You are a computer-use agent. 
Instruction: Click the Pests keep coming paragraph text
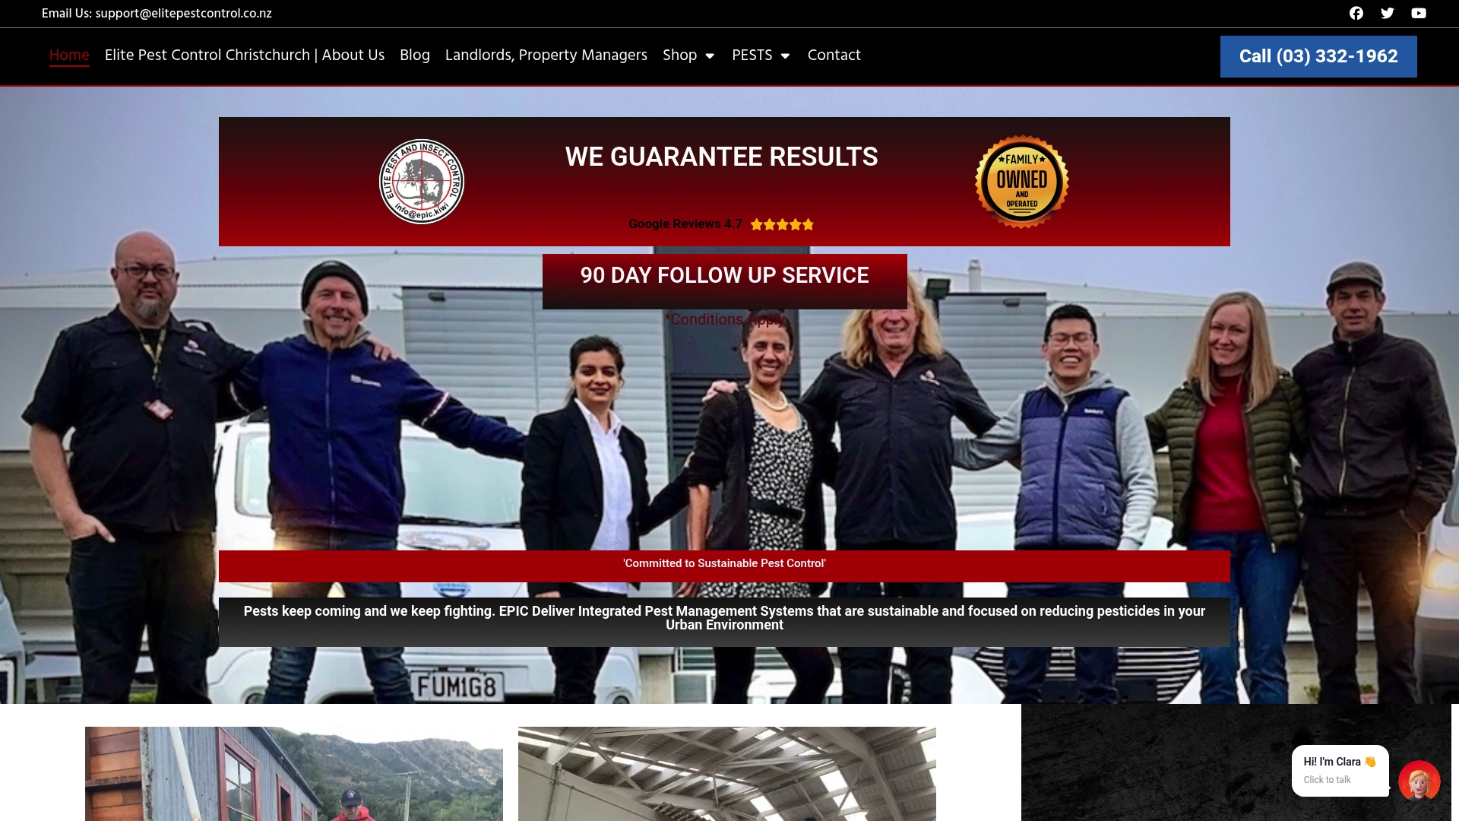pos(724,618)
